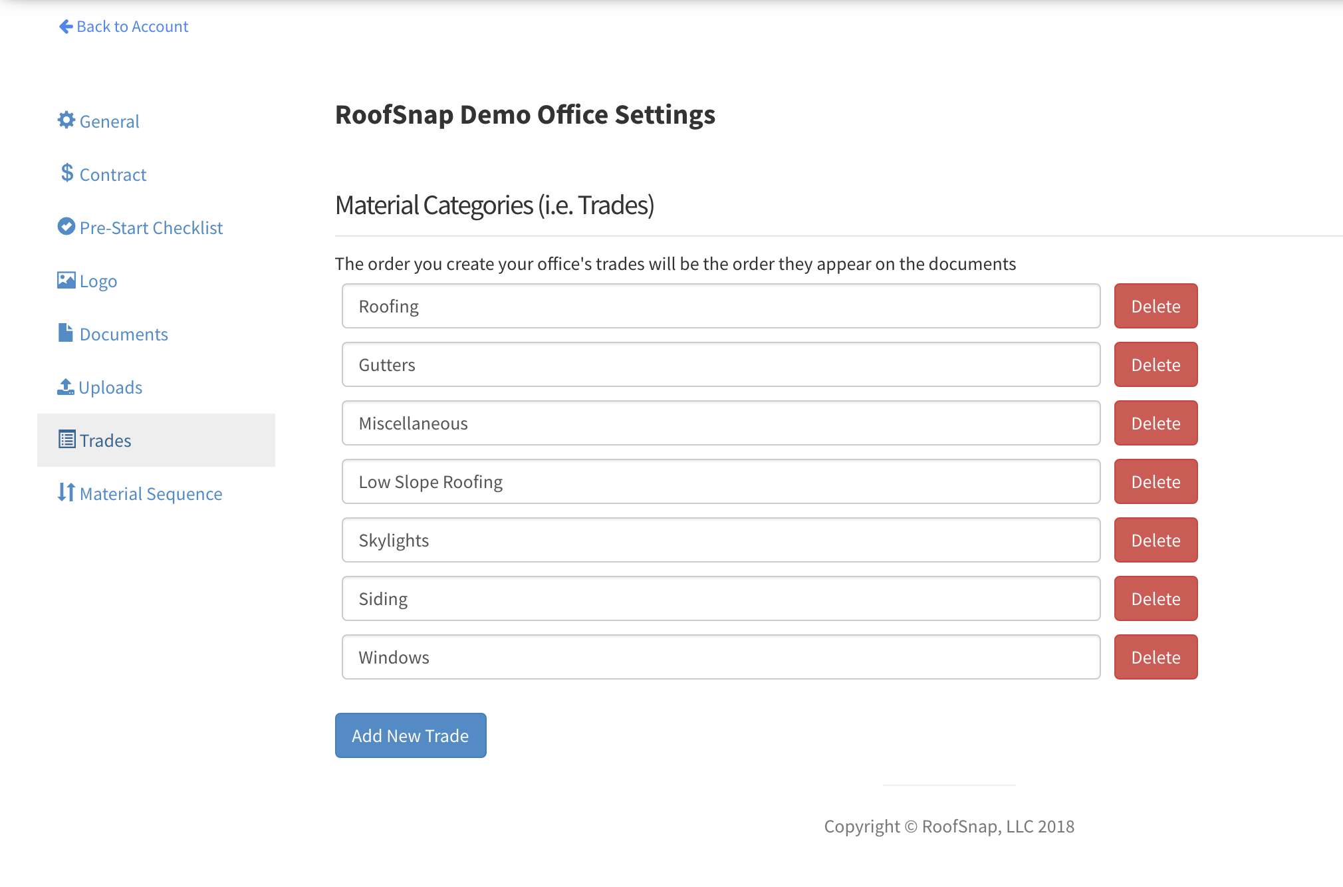Go back via Back to Account link

124,27
